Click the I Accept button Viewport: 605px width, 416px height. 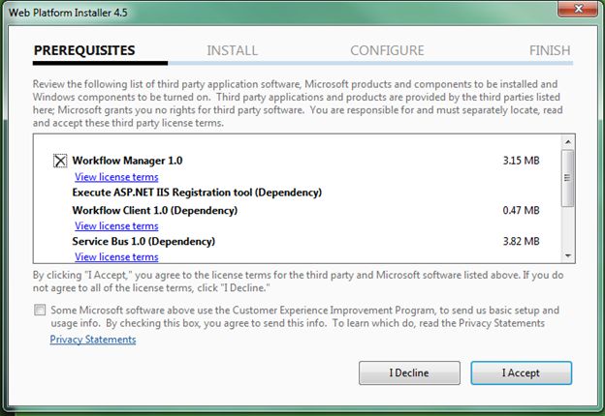[521, 372]
